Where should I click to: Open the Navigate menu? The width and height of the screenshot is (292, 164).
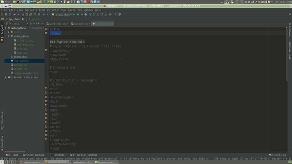point(31,10)
